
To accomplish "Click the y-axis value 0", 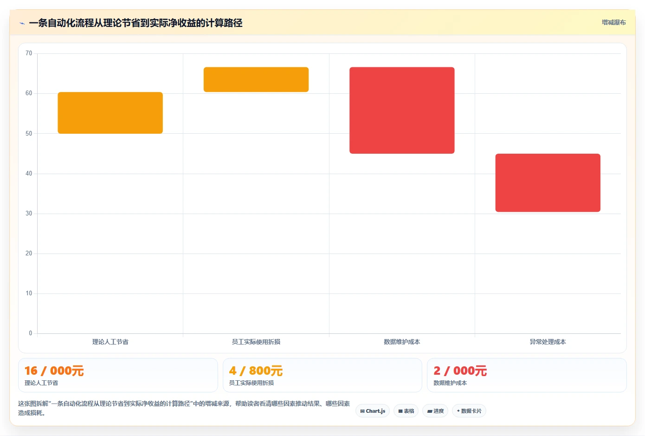I will [31, 333].
